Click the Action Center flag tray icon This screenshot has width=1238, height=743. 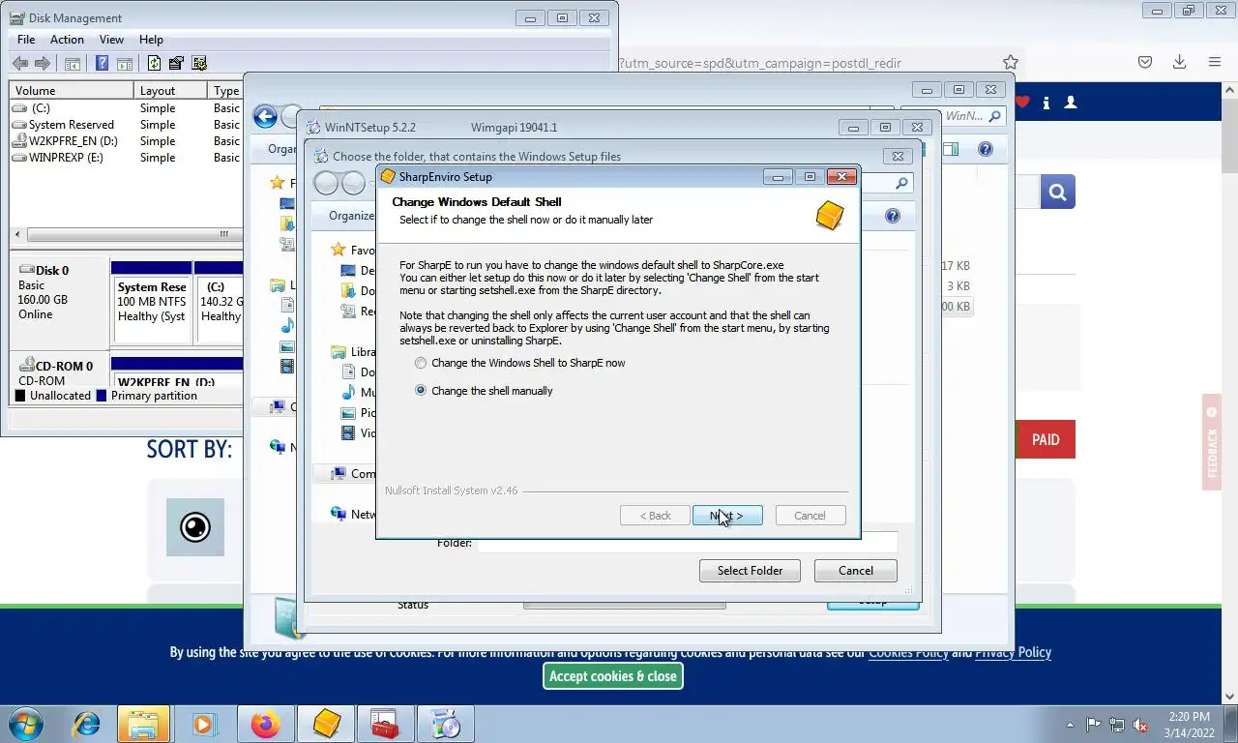[1094, 725]
